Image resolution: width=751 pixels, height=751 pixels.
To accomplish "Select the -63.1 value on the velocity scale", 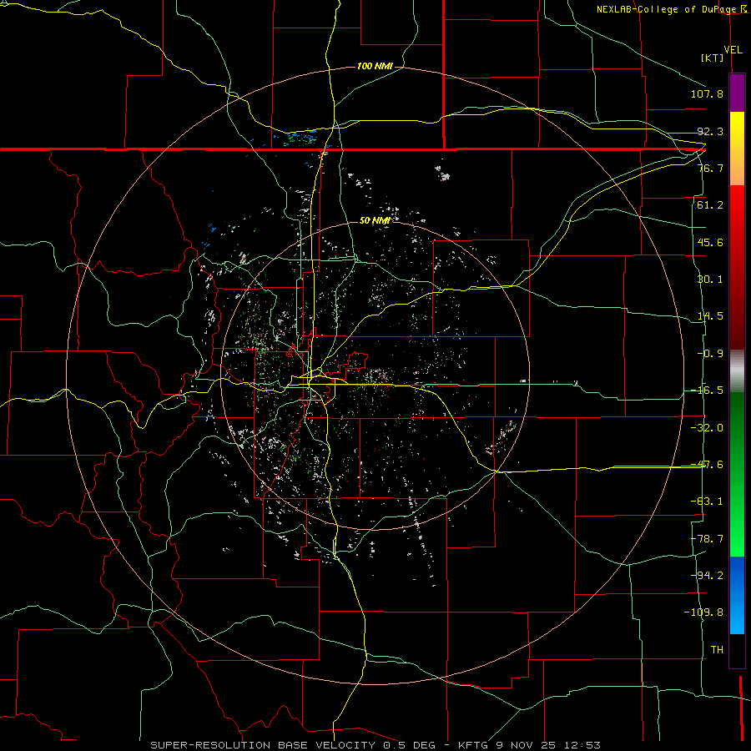I will [x=707, y=502].
